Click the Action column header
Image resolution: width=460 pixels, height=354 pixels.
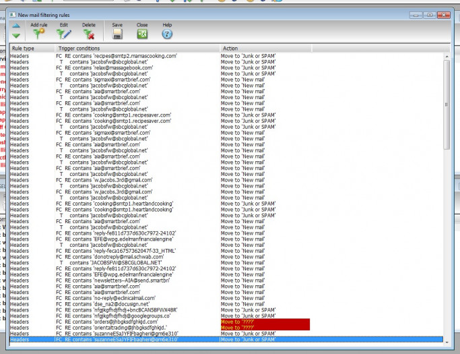231,49
